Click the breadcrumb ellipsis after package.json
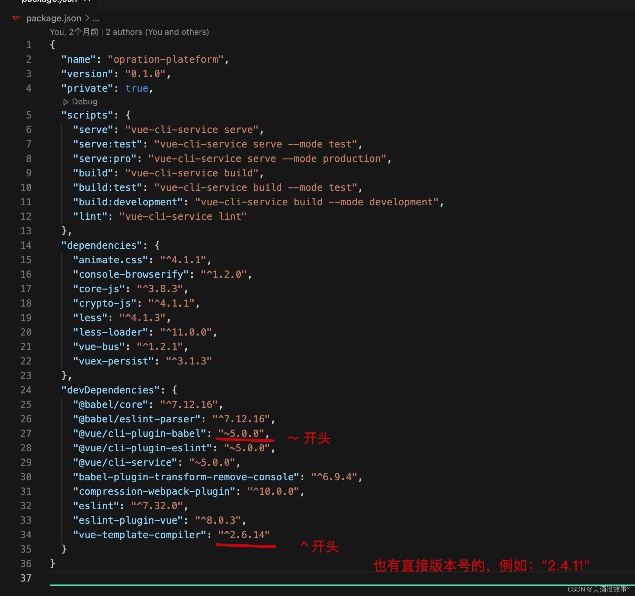This screenshot has width=635, height=596. [x=96, y=19]
